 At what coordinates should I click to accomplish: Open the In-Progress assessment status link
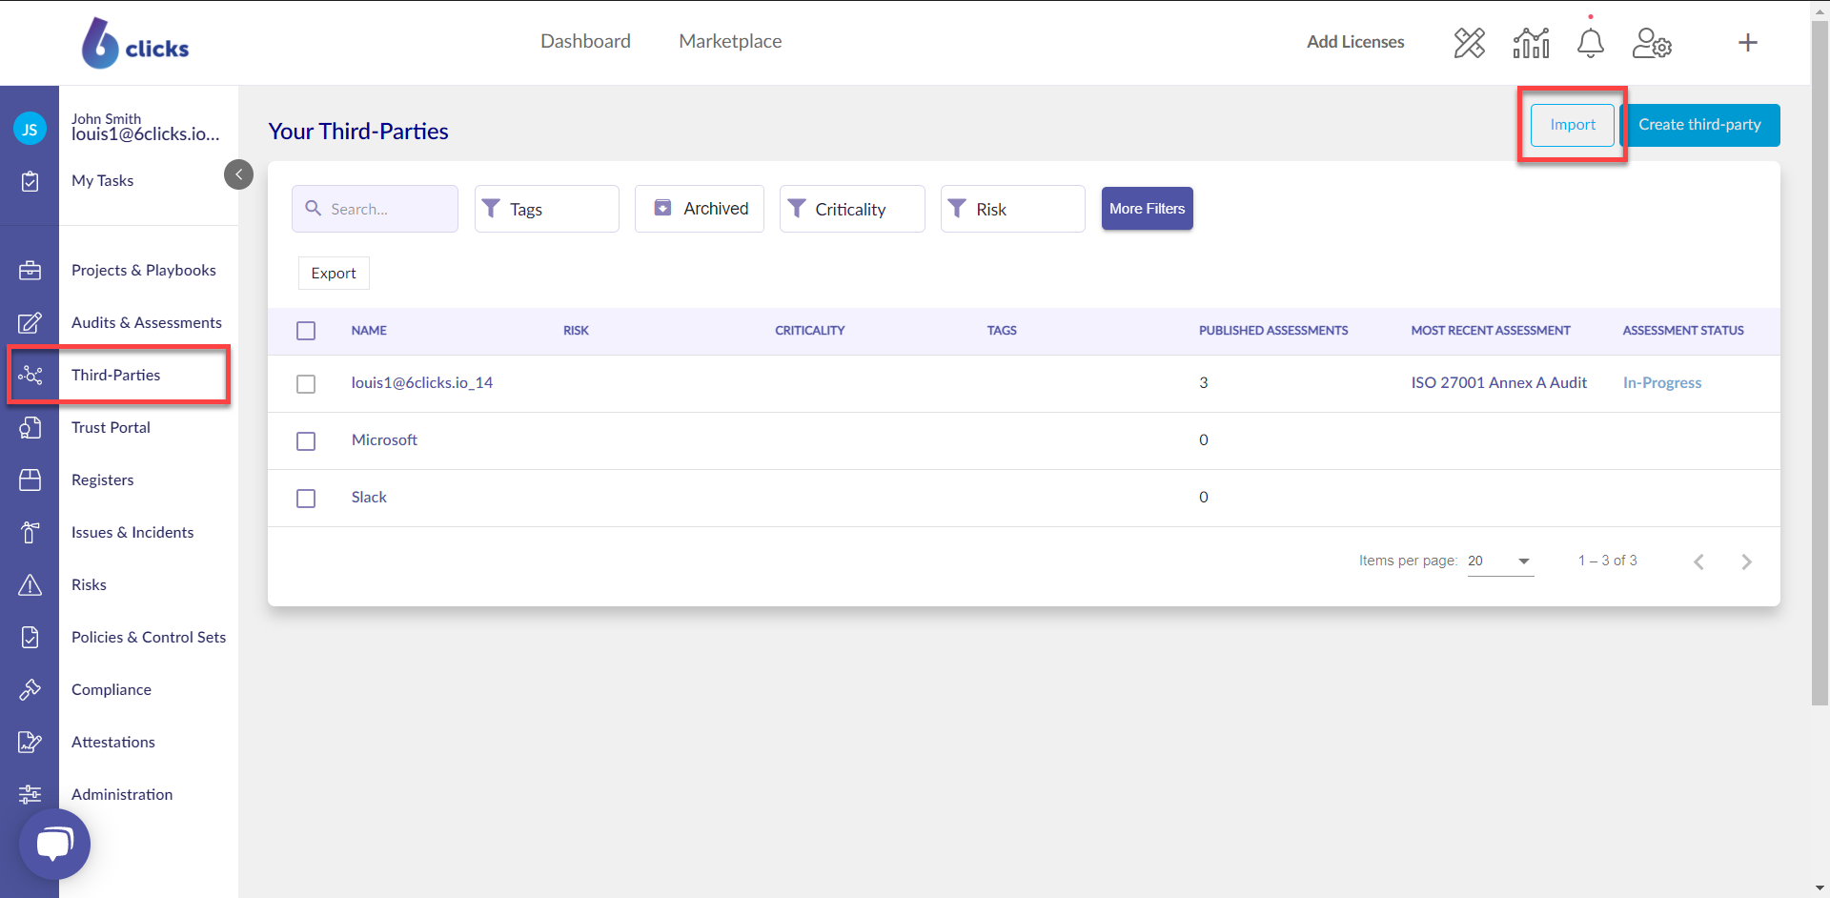pyautogui.click(x=1661, y=383)
